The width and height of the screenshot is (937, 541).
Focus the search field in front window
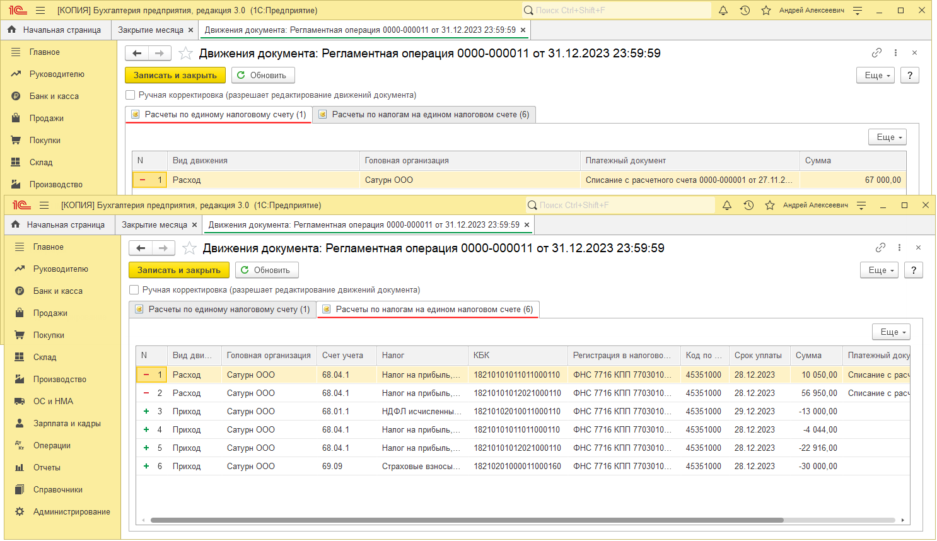[x=621, y=206]
